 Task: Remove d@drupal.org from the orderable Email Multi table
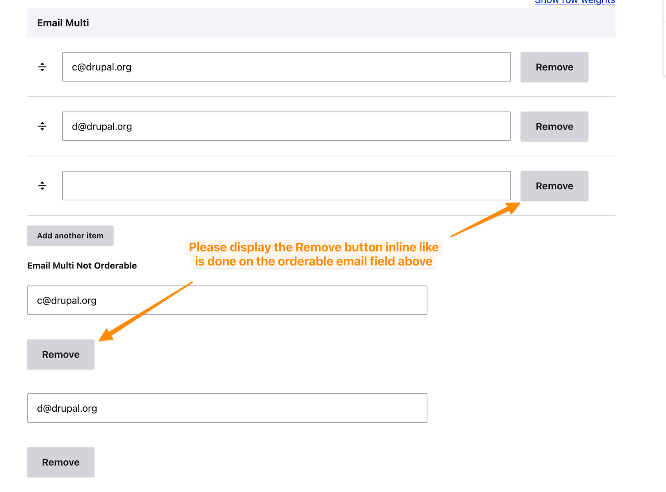[x=554, y=127]
